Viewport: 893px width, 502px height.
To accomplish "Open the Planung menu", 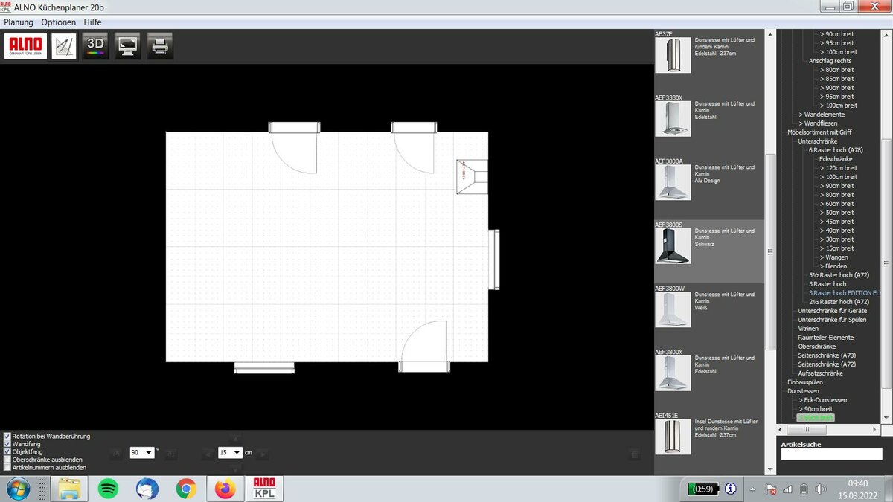I will coord(19,22).
